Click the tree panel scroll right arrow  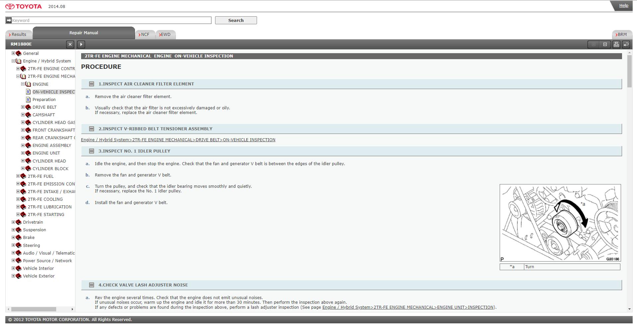[x=72, y=309]
